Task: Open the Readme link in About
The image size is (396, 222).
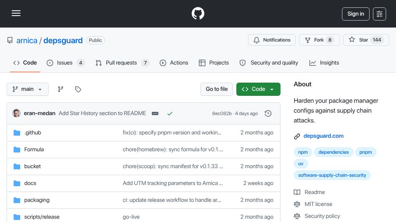Action: click(x=314, y=192)
